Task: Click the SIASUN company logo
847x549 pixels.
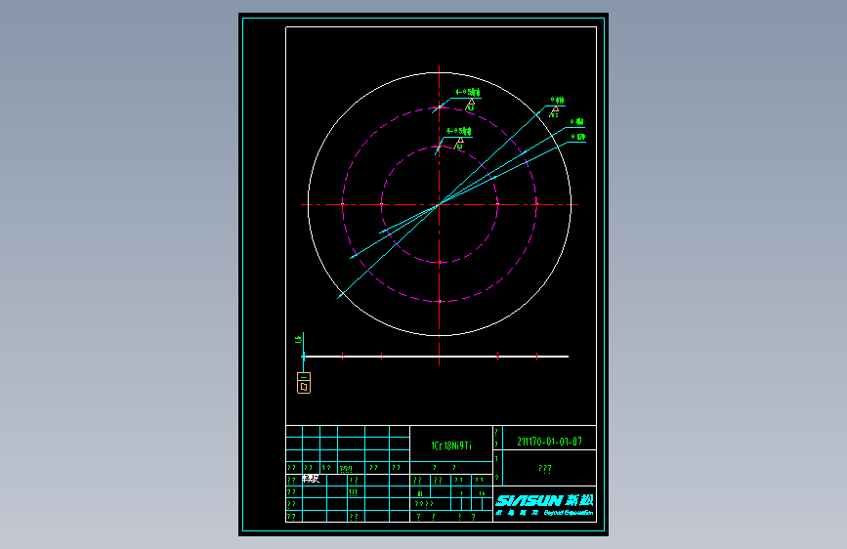Action: 544,505
